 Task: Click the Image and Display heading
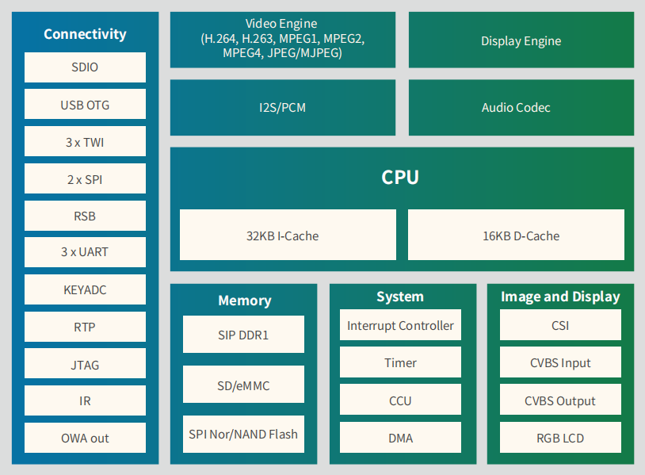[x=560, y=297]
